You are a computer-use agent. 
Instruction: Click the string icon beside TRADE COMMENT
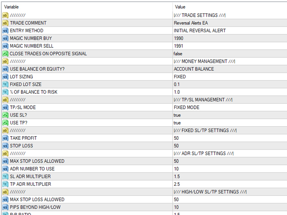(5, 23)
